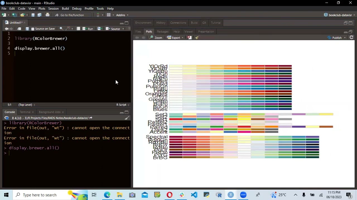Clear console with the broom icon

[x=127, y=118]
